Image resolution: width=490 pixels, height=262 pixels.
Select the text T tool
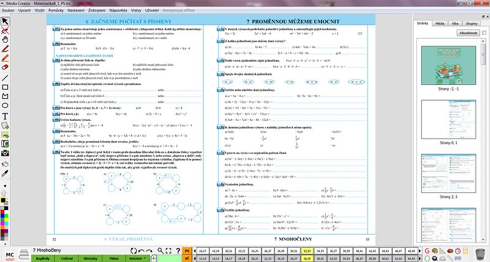5,116
